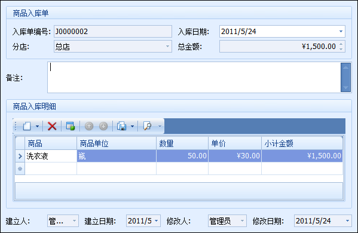Open the new document icon's dropdown arrow
The height and width of the screenshot is (233, 358).
pyautogui.click(x=37, y=126)
